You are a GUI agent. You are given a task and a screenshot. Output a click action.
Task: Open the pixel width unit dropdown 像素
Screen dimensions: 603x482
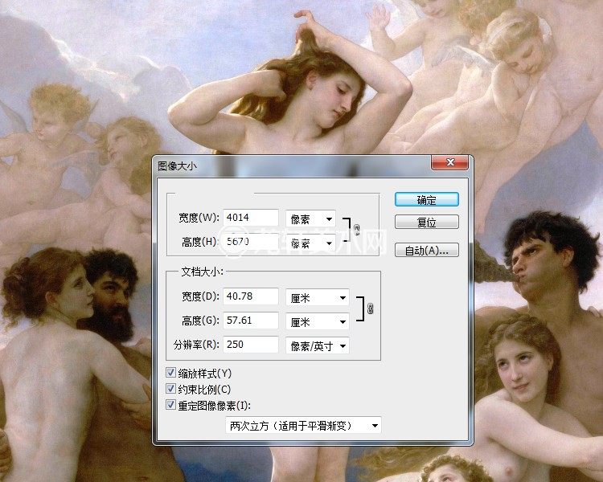[310, 219]
